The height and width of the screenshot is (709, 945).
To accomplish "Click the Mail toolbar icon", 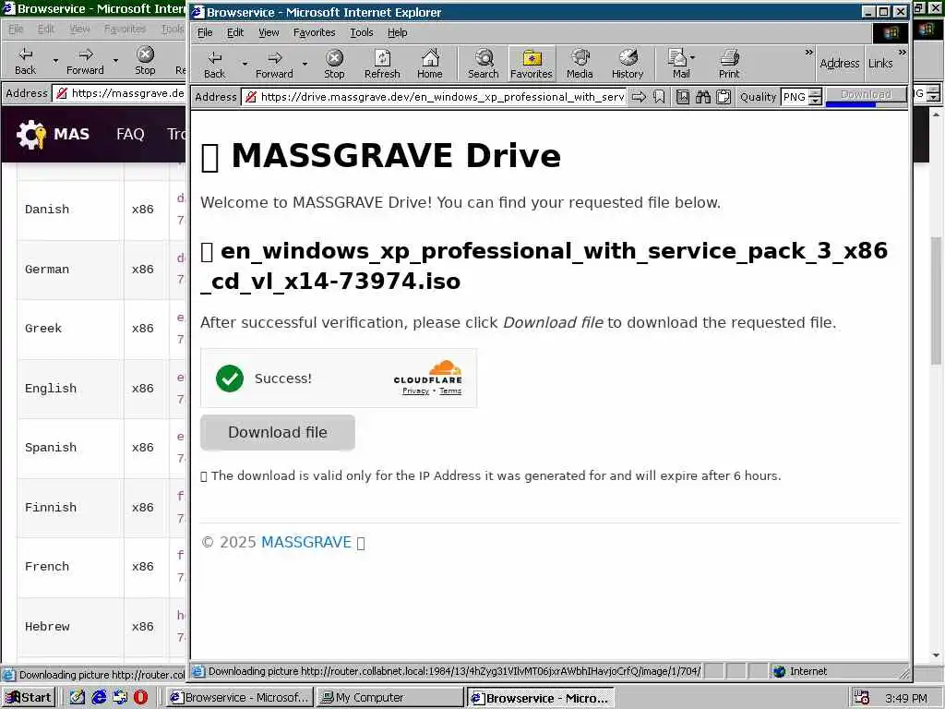I will coord(678,65).
